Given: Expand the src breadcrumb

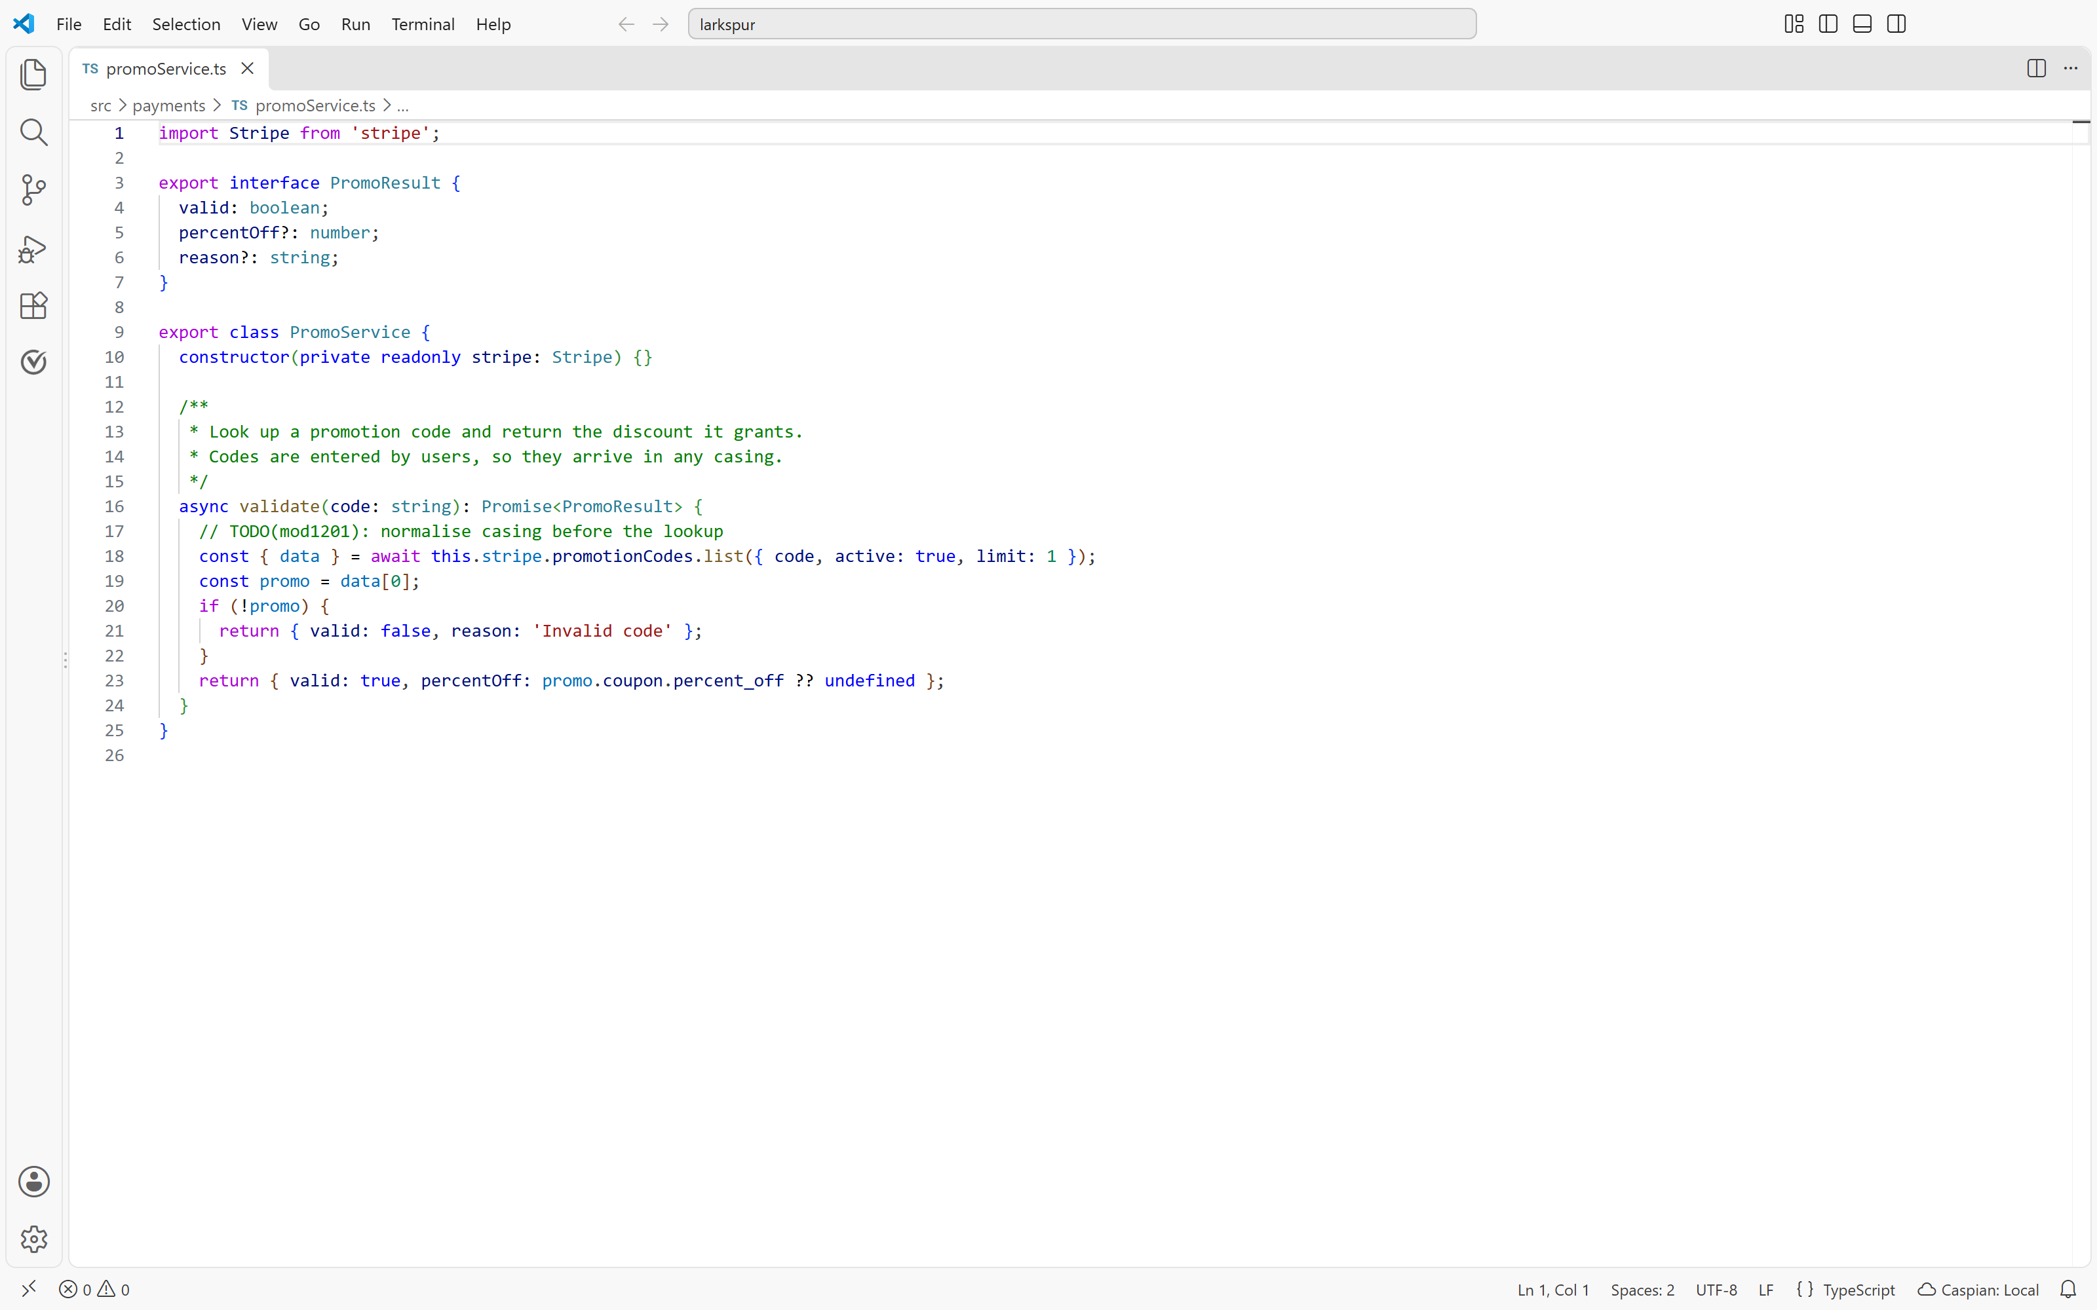Looking at the screenshot, I should point(100,105).
